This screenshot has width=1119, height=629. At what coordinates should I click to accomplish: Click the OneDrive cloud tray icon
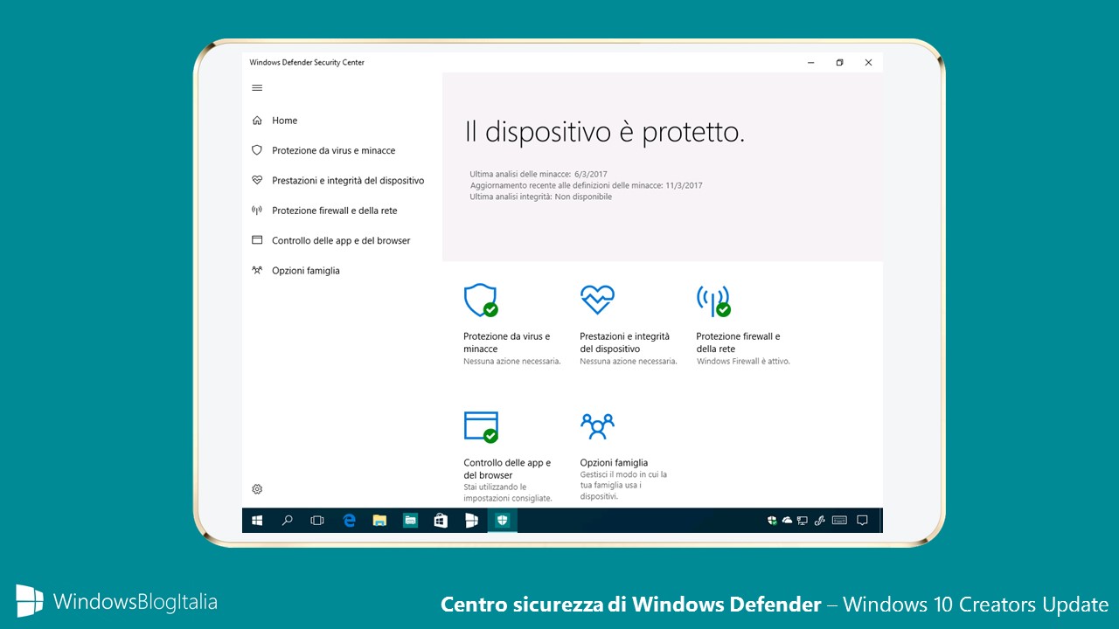pyautogui.click(x=787, y=521)
